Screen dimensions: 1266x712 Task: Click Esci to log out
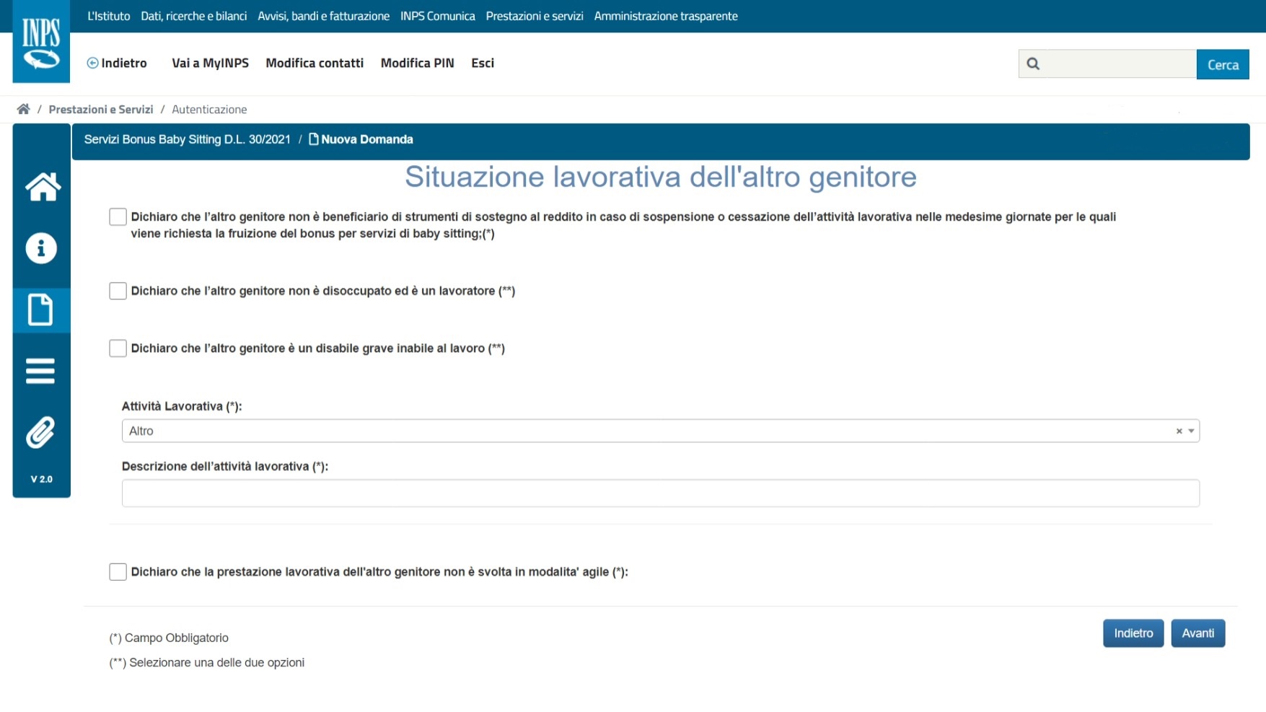click(x=483, y=63)
